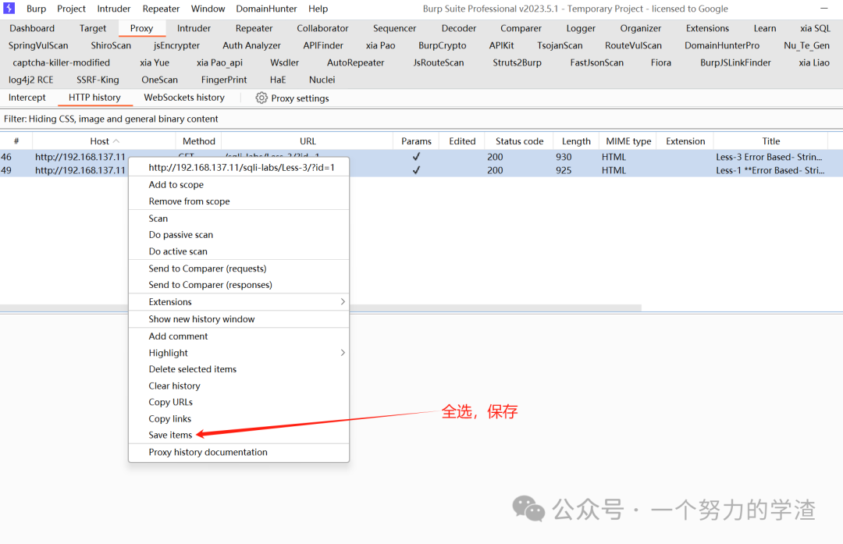Switch to the Comparer tab
This screenshot has height=544, width=843.
click(x=521, y=29)
